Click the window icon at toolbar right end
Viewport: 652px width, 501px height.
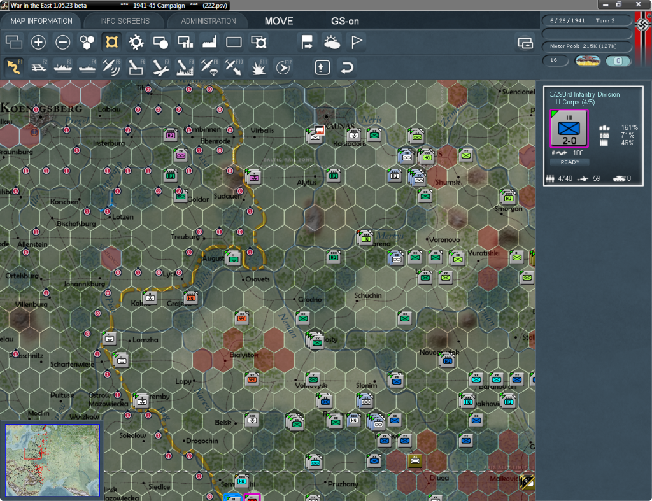pyautogui.click(x=525, y=43)
